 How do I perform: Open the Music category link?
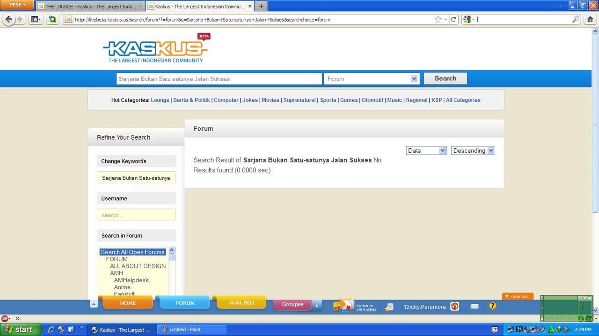pos(394,100)
